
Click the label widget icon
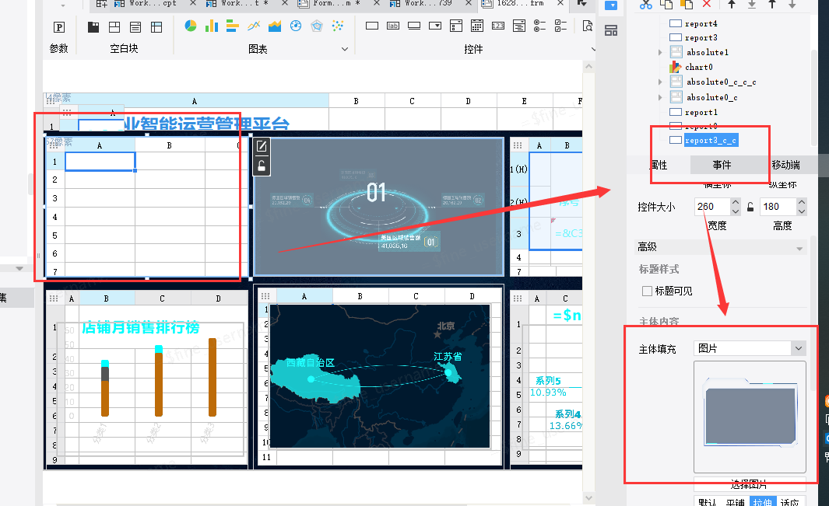tap(393, 26)
